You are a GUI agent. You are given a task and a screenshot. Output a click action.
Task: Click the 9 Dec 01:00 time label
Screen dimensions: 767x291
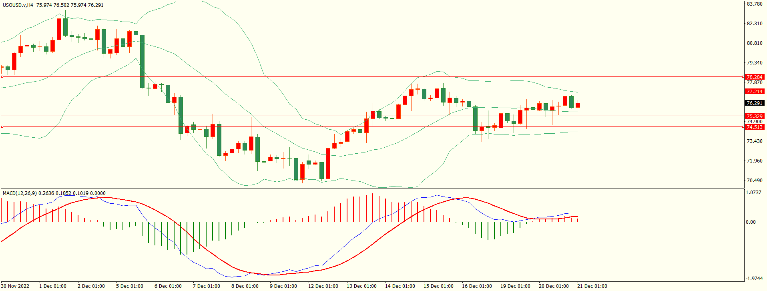(x=283, y=286)
